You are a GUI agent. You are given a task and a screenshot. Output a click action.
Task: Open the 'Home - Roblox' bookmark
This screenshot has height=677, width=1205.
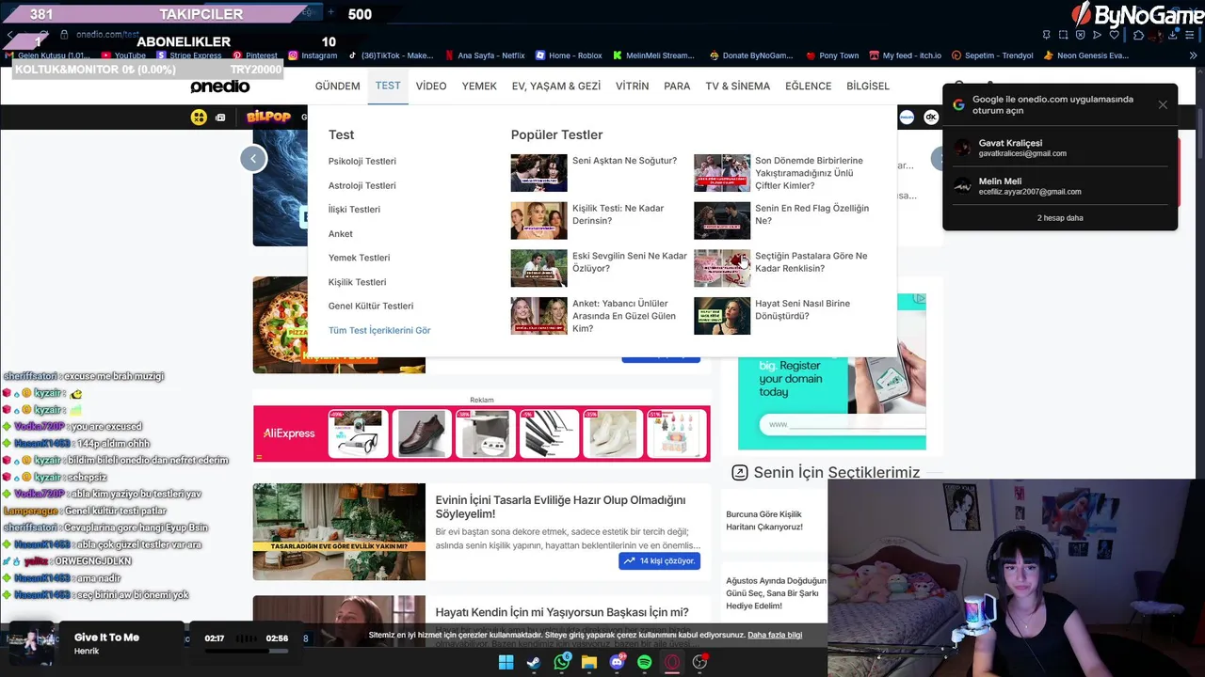[569, 55]
